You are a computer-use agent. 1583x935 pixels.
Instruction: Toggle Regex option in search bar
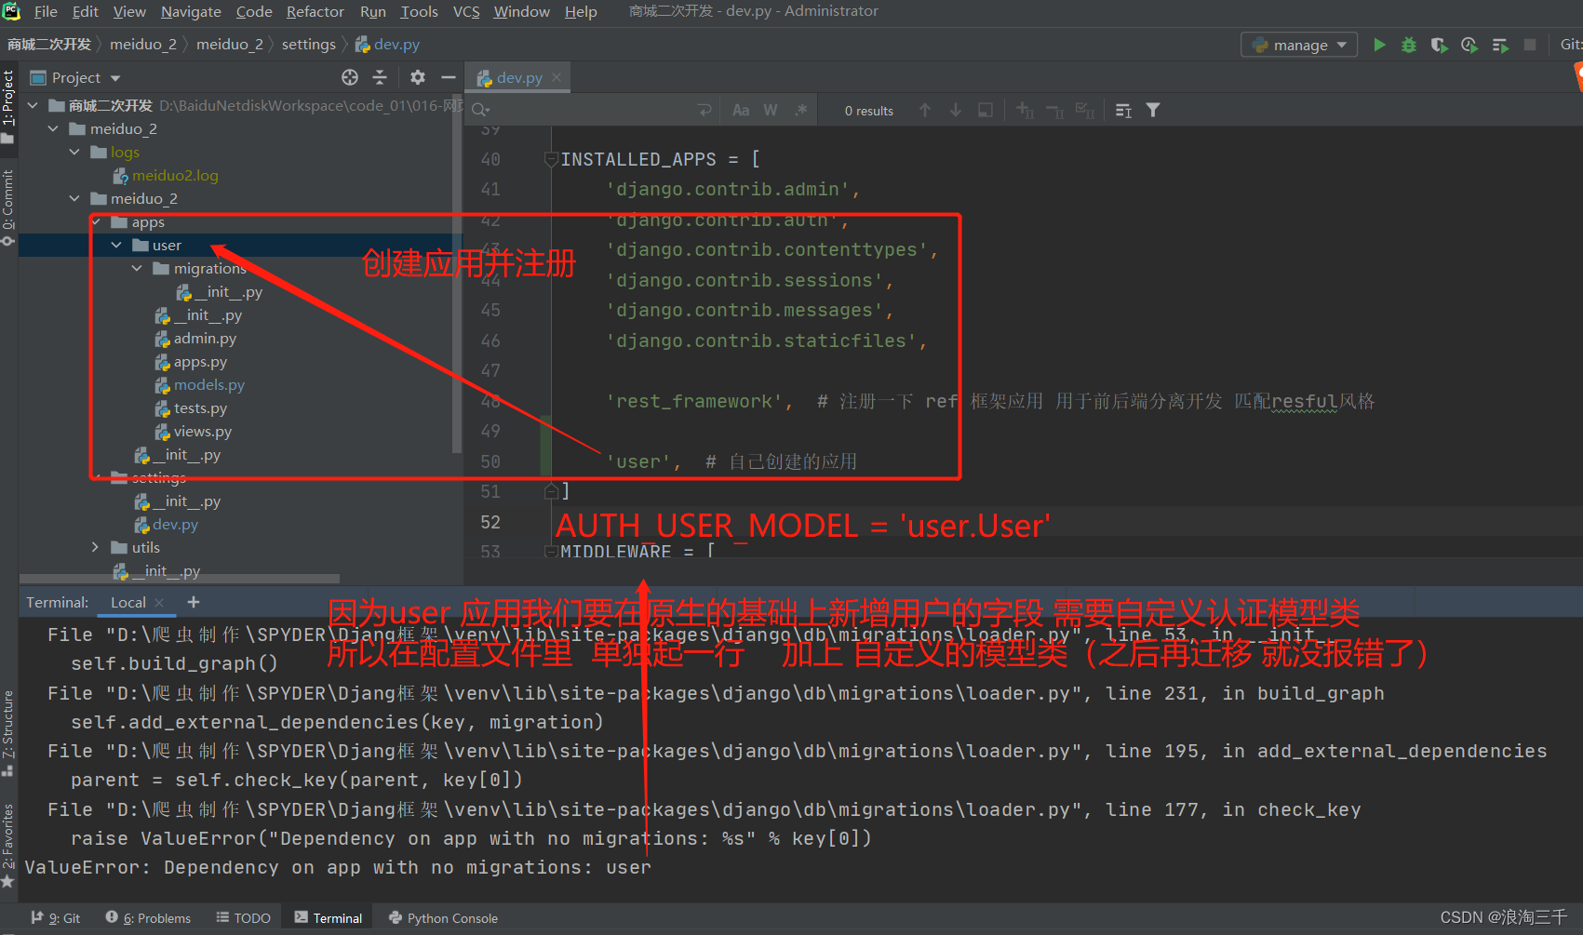pyautogui.click(x=800, y=111)
